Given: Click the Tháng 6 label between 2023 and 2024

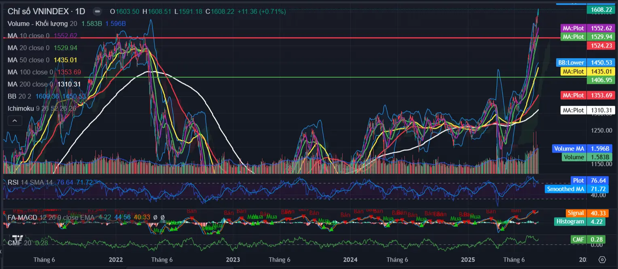Looking at the screenshot, I should coord(279,260).
